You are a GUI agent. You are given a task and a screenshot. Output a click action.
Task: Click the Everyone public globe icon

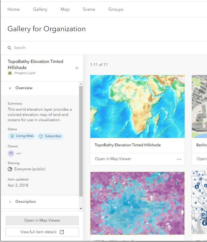pyautogui.click(x=10, y=169)
